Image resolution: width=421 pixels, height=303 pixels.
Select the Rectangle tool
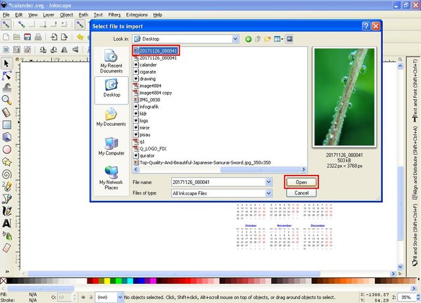(x=7, y=125)
